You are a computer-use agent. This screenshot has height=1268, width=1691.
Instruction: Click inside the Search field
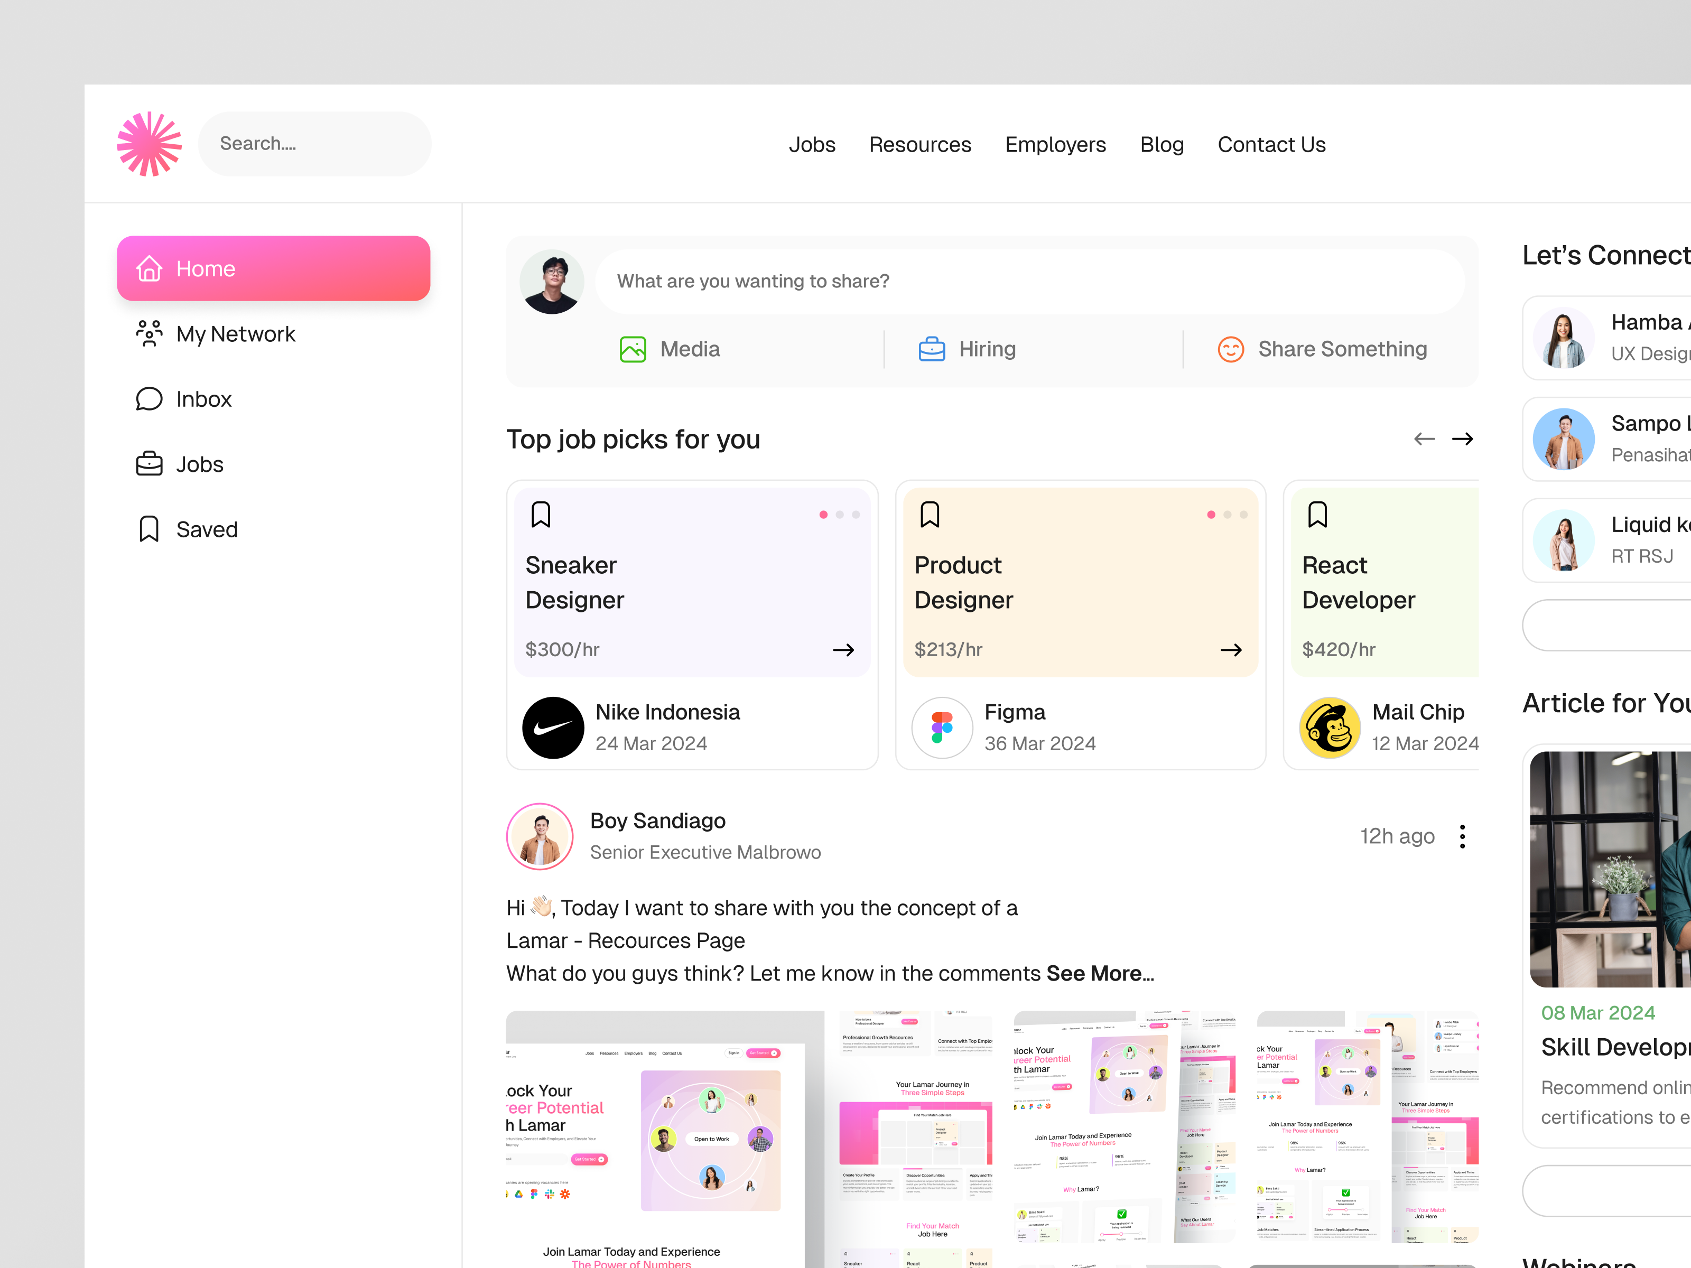pos(314,144)
